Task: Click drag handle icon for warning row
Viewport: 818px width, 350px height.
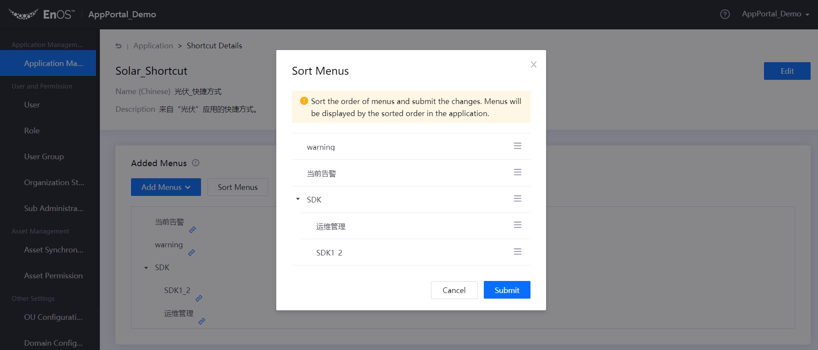Action: point(517,146)
